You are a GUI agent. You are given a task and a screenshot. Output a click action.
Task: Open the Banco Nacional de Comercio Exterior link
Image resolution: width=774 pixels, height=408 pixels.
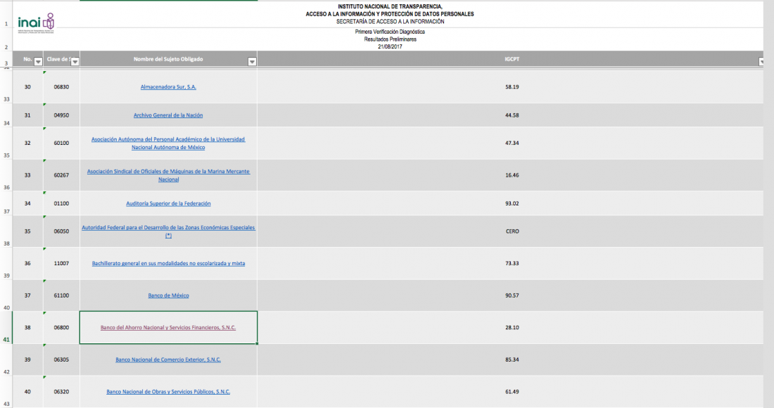click(168, 359)
